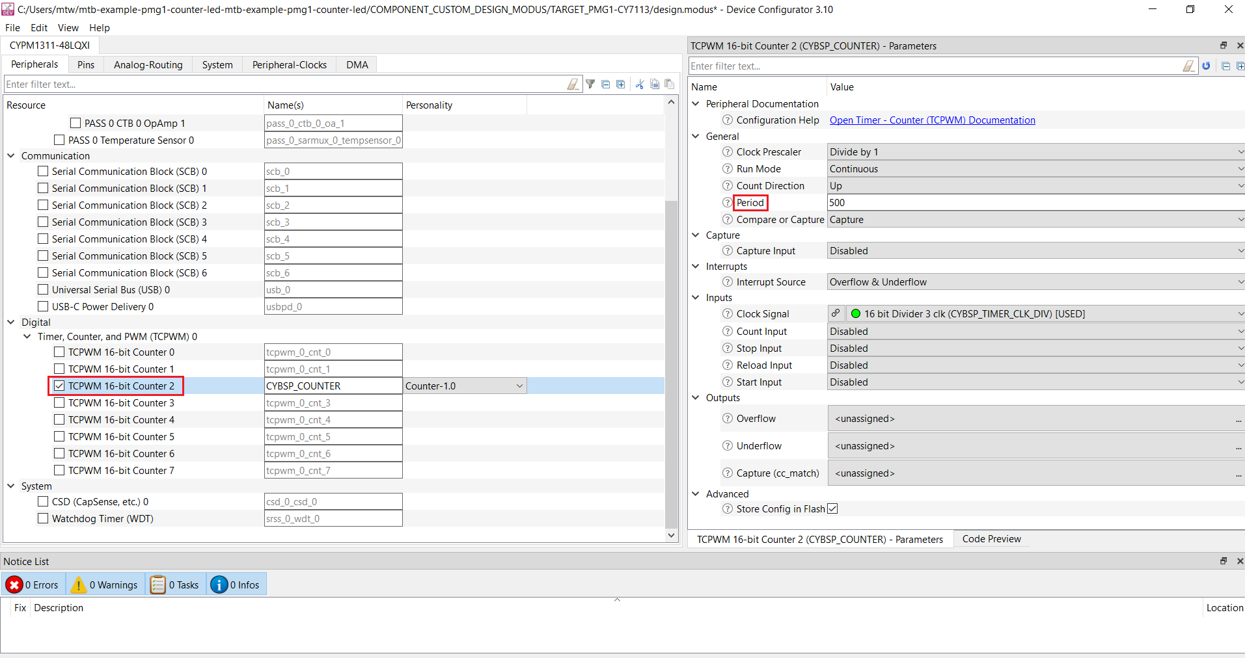The image size is (1245, 658).
Task: Open help icon beside Store Config in Flash
Action: (x=728, y=509)
